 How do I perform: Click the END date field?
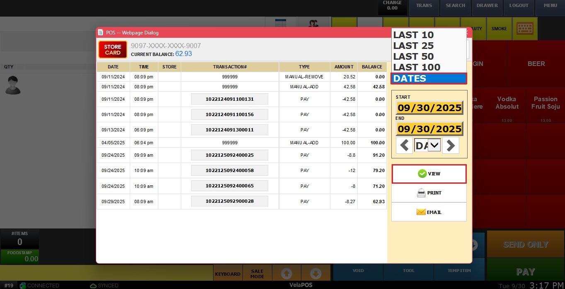(x=429, y=129)
